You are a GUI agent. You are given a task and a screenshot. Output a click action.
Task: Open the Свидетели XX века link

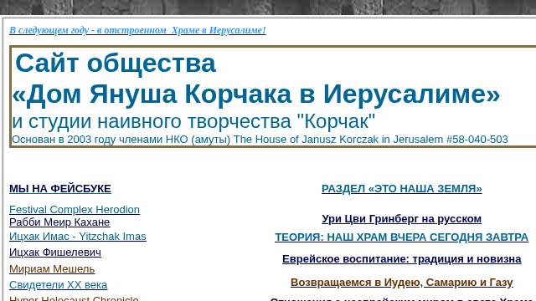[58, 285]
